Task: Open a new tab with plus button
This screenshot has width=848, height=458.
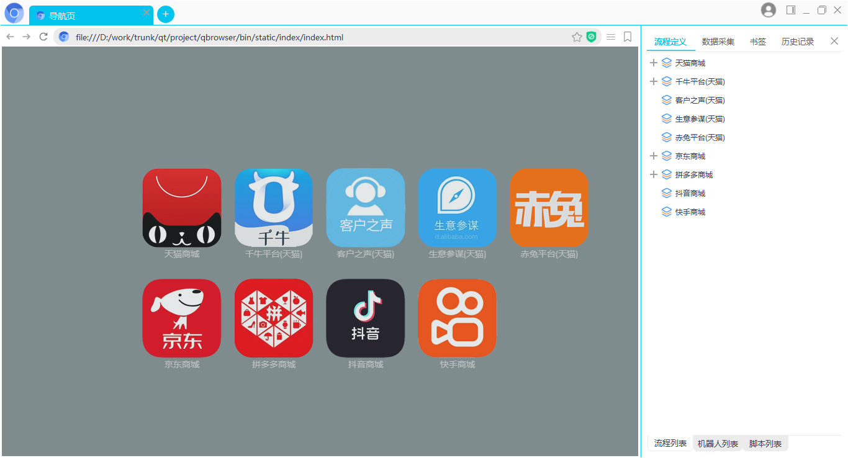Action: 166,14
